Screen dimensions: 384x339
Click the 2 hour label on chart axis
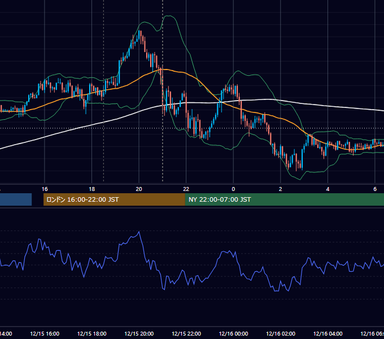tap(281, 189)
